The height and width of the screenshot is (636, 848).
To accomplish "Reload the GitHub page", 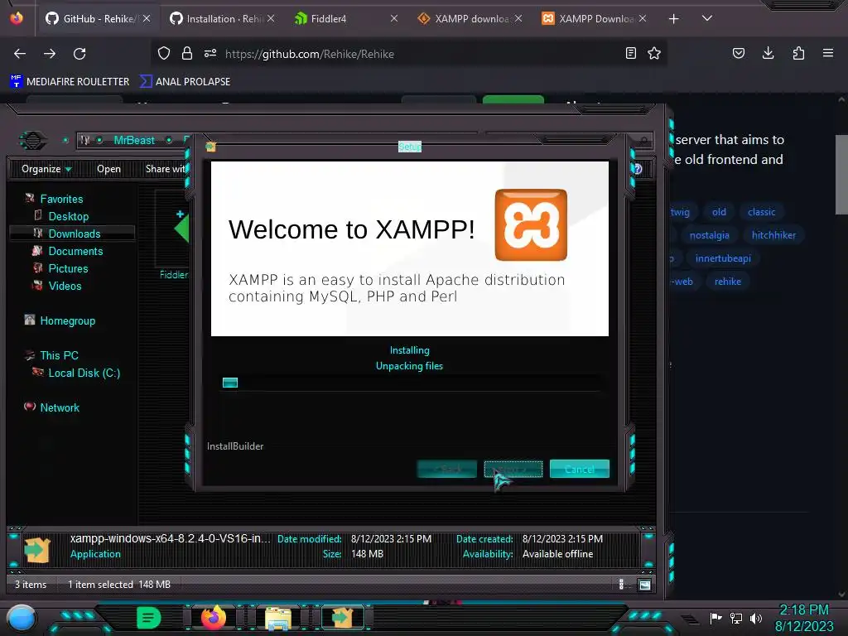I will [79, 54].
